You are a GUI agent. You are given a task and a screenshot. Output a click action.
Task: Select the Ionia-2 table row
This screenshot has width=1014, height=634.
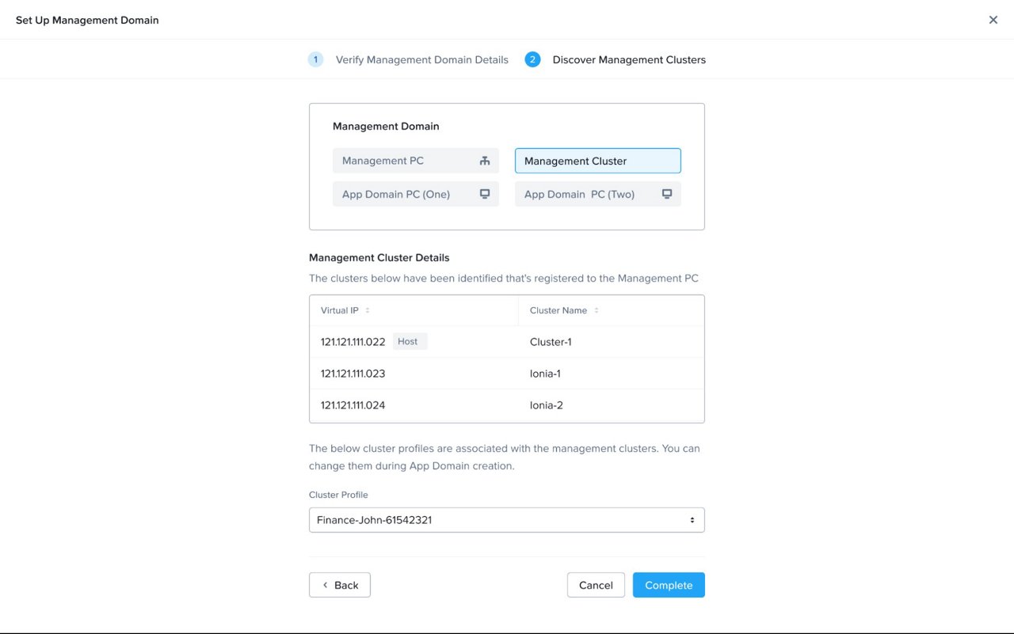pos(507,404)
